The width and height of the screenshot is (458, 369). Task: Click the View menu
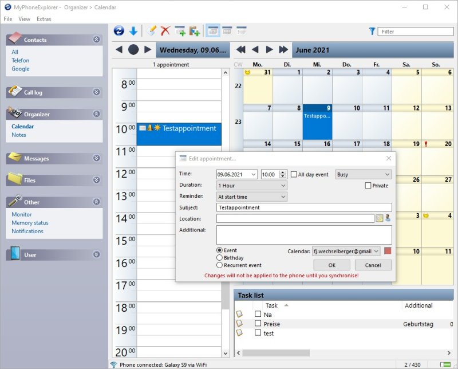24,19
